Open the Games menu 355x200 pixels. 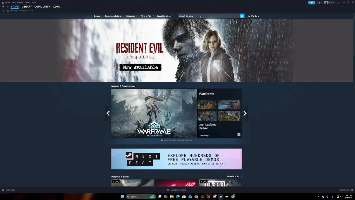click(x=27, y=2)
